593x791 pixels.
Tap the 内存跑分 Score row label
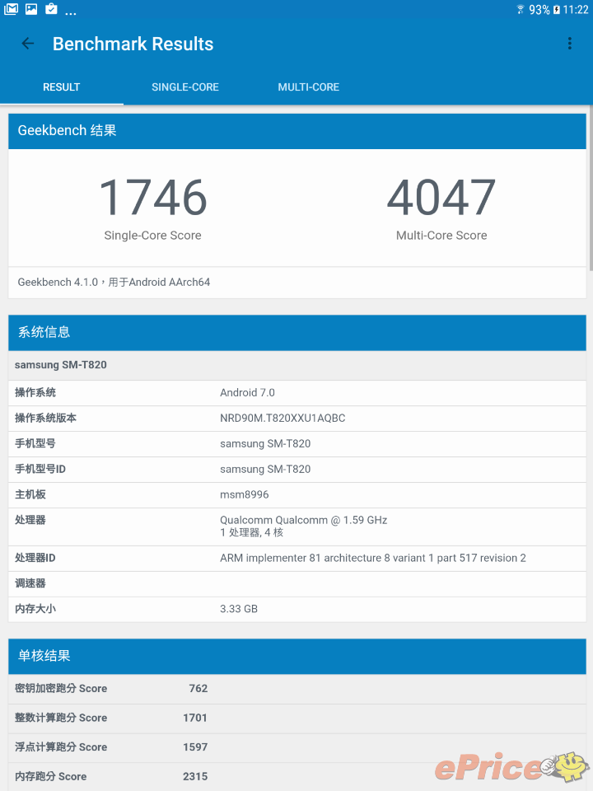click(50, 776)
